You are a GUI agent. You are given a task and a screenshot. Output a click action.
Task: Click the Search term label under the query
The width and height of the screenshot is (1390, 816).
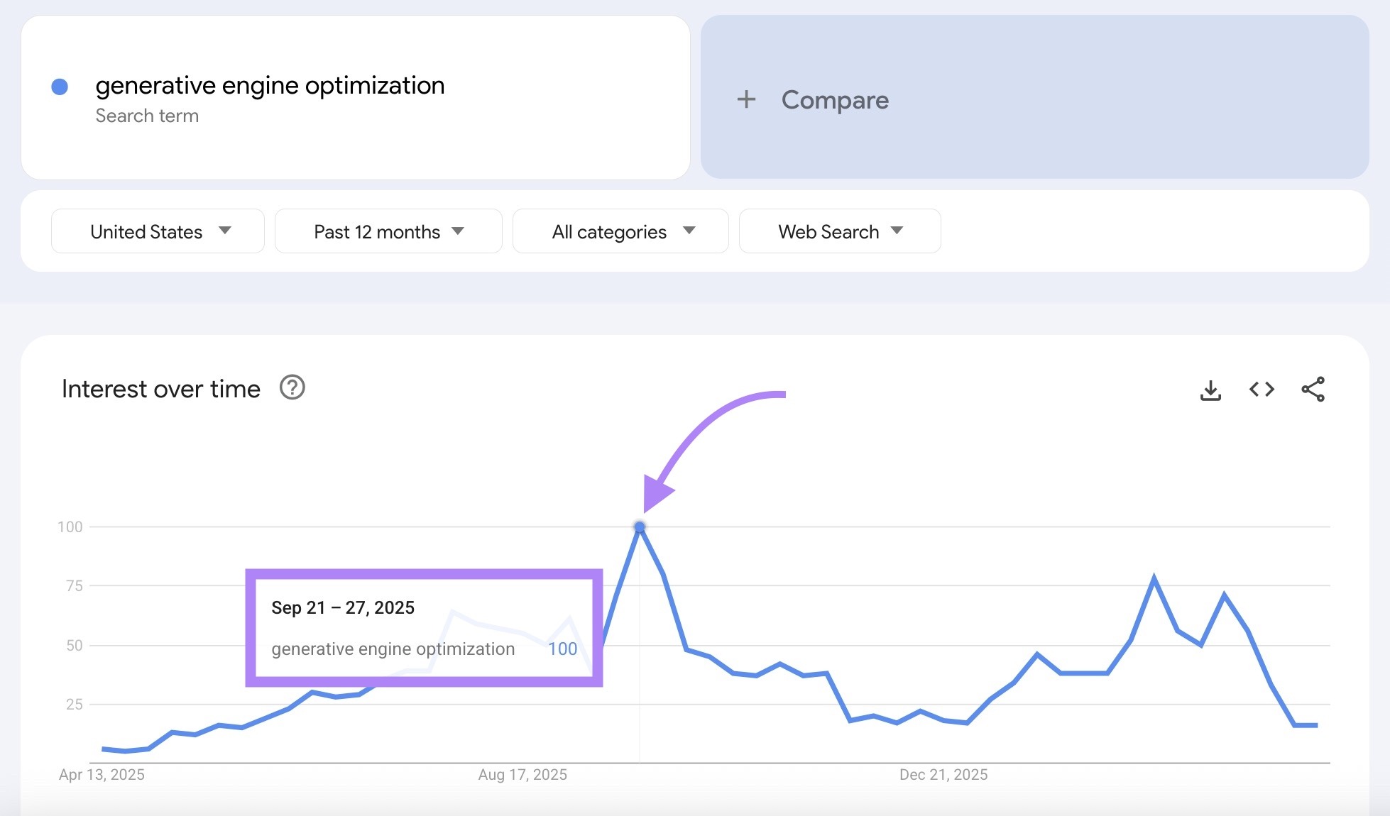tap(147, 115)
